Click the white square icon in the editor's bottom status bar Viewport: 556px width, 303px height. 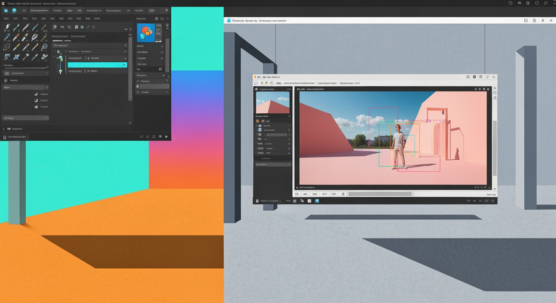309,201
